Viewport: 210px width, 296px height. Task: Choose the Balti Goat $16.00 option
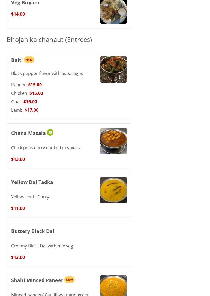(24, 102)
